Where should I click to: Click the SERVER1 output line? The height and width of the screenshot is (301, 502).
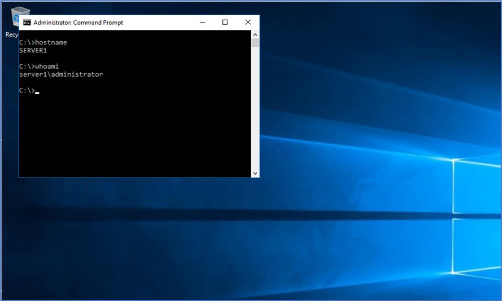33,50
